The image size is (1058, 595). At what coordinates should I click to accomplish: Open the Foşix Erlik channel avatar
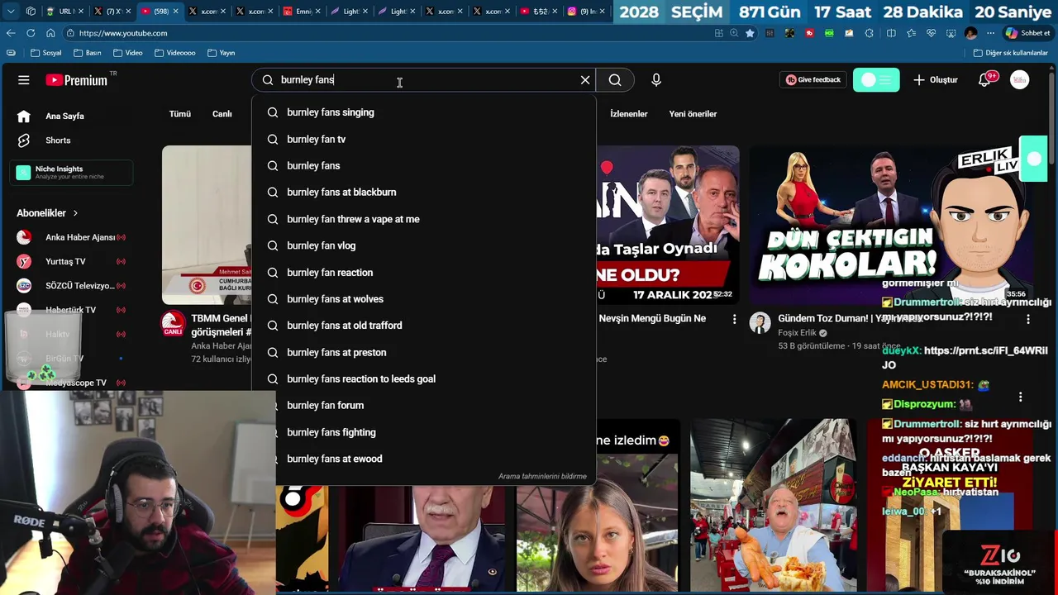coord(760,323)
